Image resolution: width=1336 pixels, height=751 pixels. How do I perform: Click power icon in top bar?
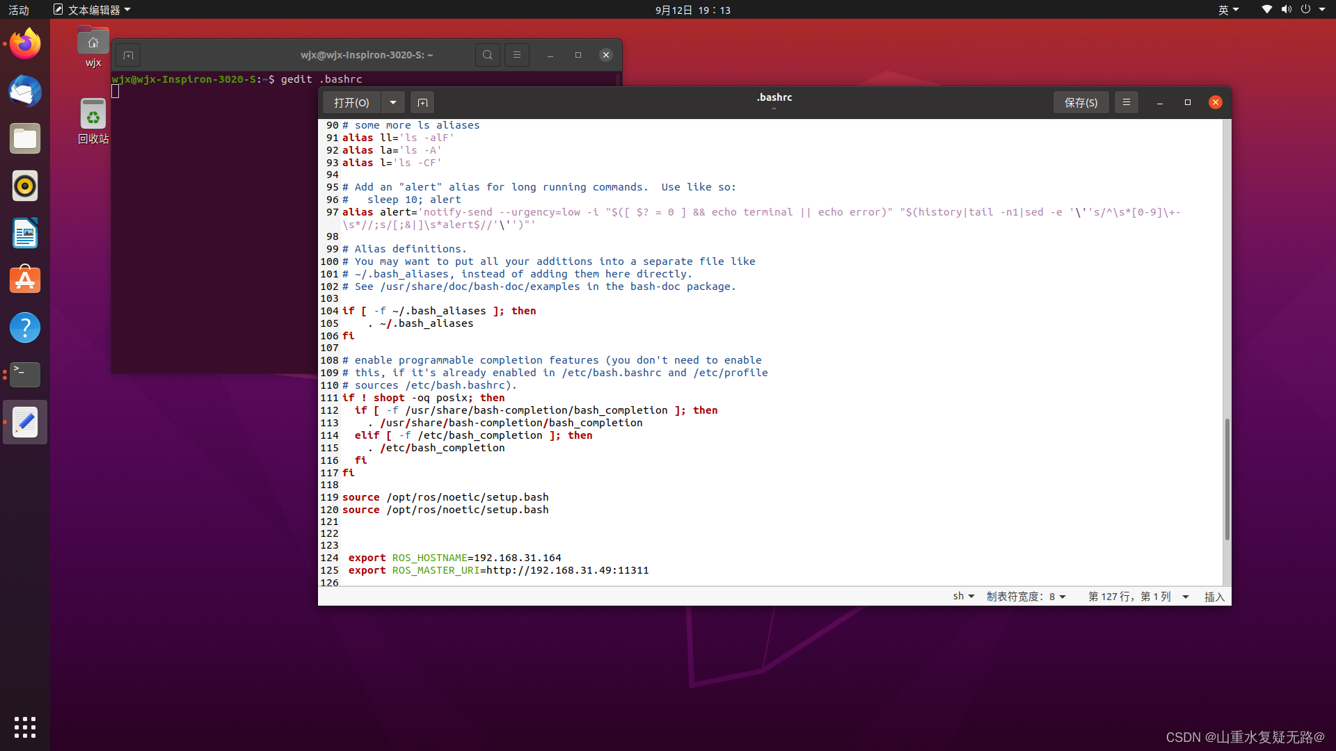(1305, 10)
